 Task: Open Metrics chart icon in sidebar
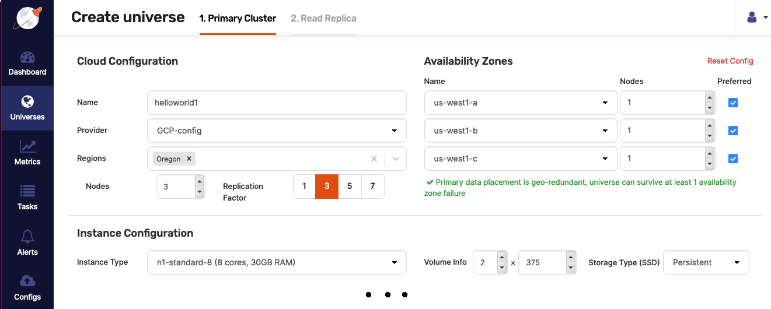pos(27,147)
